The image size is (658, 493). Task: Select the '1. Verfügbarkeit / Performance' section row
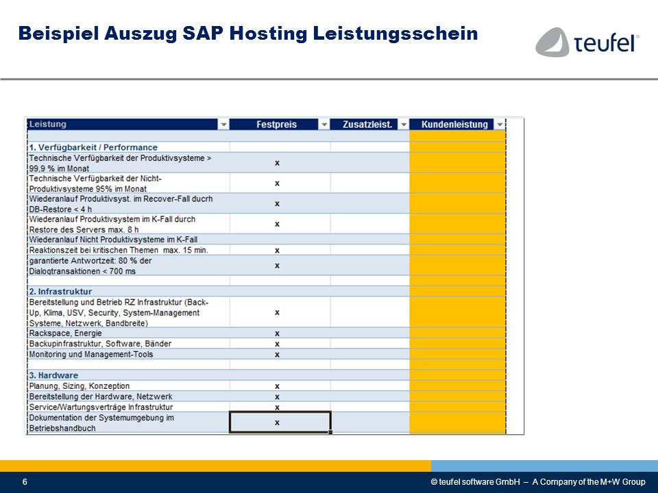128,147
